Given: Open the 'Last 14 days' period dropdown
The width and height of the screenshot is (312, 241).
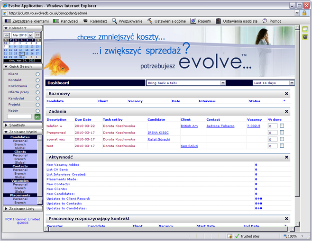Looking at the screenshot, I should coord(273,83).
